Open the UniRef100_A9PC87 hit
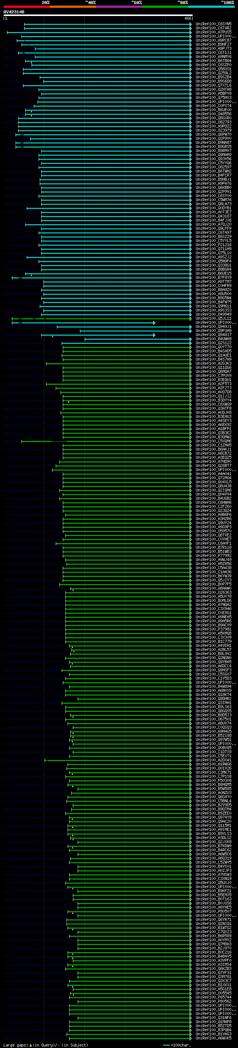Viewport: 238px width, 1048px height. pos(213,40)
